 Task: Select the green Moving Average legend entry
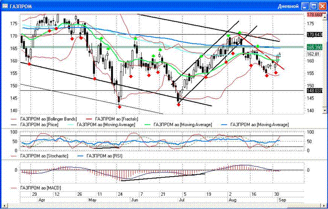coord(179,125)
